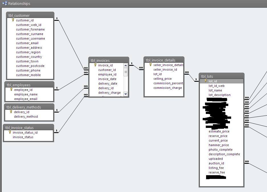Select the tbl_delivery_methods table header

tap(29, 107)
